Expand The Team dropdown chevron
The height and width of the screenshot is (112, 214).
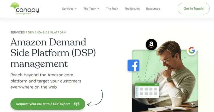(98, 9)
